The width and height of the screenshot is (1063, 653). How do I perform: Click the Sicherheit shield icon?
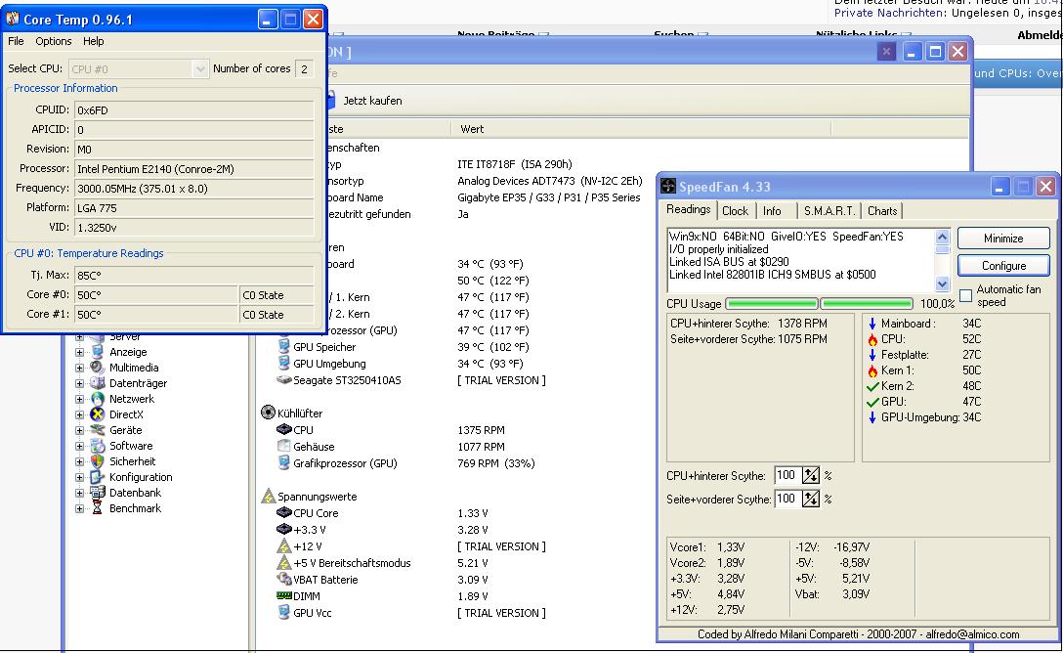(98, 461)
